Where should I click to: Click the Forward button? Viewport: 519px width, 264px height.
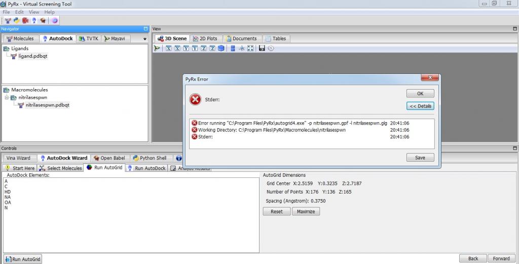tap(501, 258)
